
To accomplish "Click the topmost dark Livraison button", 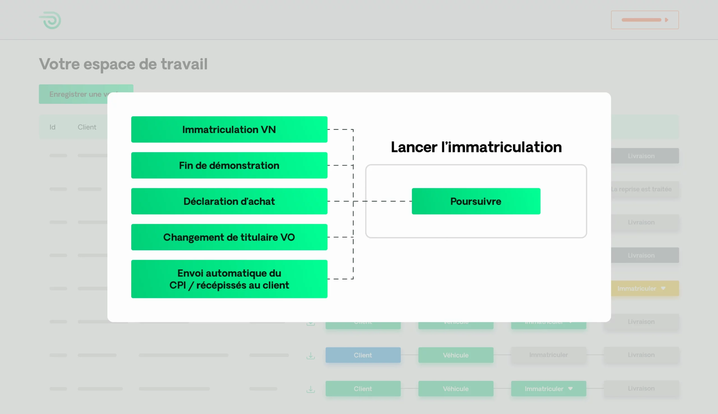I will pos(645,156).
